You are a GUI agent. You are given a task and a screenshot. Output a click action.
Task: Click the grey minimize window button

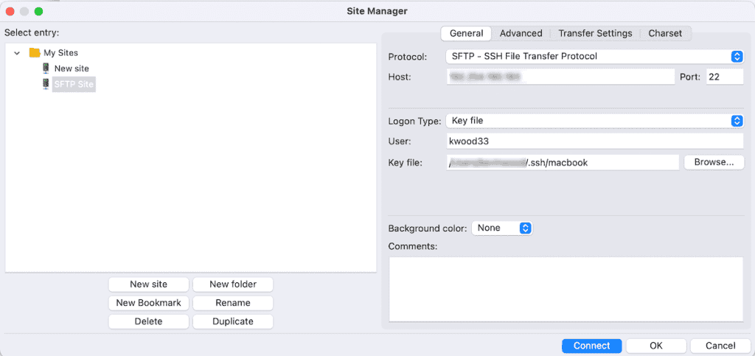click(x=24, y=11)
